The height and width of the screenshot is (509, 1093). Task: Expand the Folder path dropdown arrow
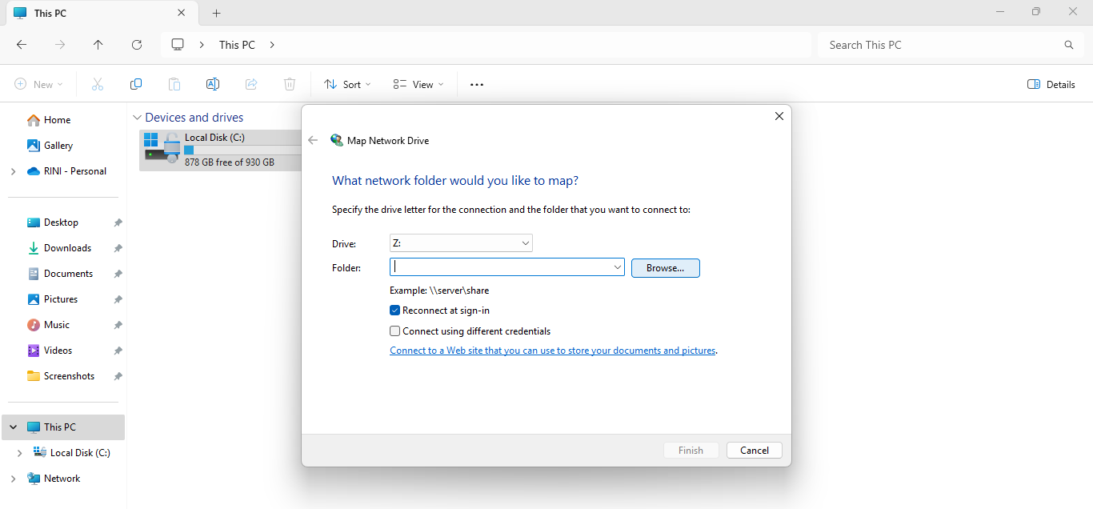(617, 268)
